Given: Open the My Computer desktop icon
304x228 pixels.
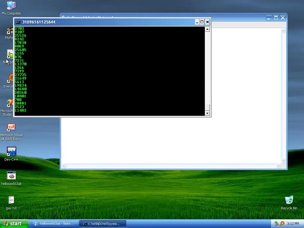Looking at the screenshot, I should tap(11, 8).
